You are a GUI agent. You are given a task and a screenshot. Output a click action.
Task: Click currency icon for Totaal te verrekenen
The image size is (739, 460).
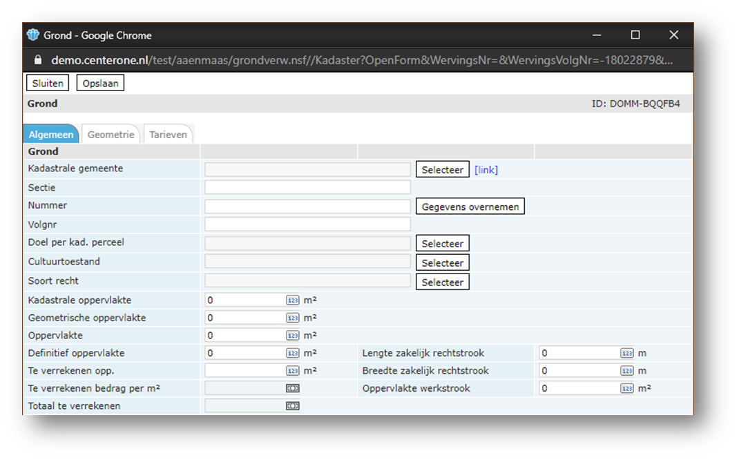[293, 406]
